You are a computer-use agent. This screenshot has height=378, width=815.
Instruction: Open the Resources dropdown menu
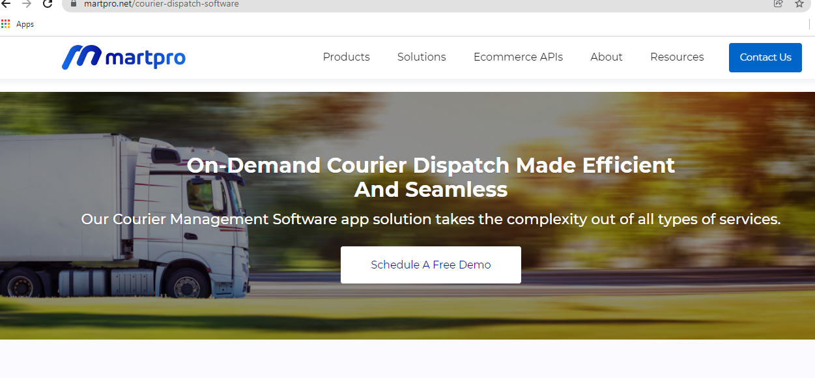tap(676, 57)
